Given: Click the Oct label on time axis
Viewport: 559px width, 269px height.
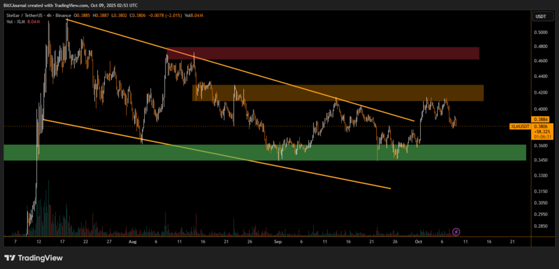Looking at the screenshot, I should coord(418,241).
